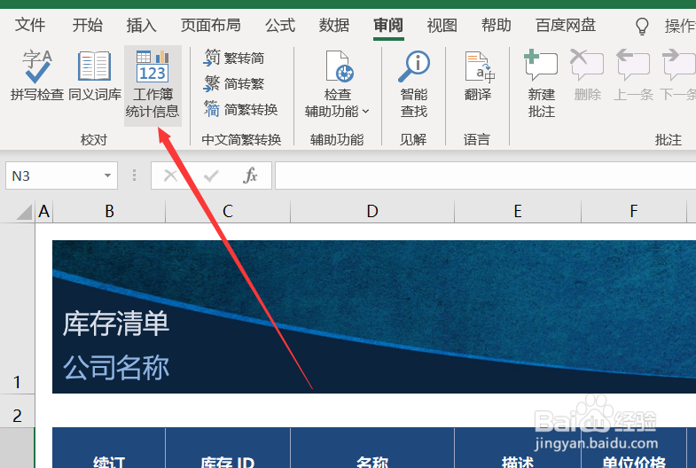Click the formula bar options dots handle
Viewport: 696px width, 468px height.
click(134, 175)
